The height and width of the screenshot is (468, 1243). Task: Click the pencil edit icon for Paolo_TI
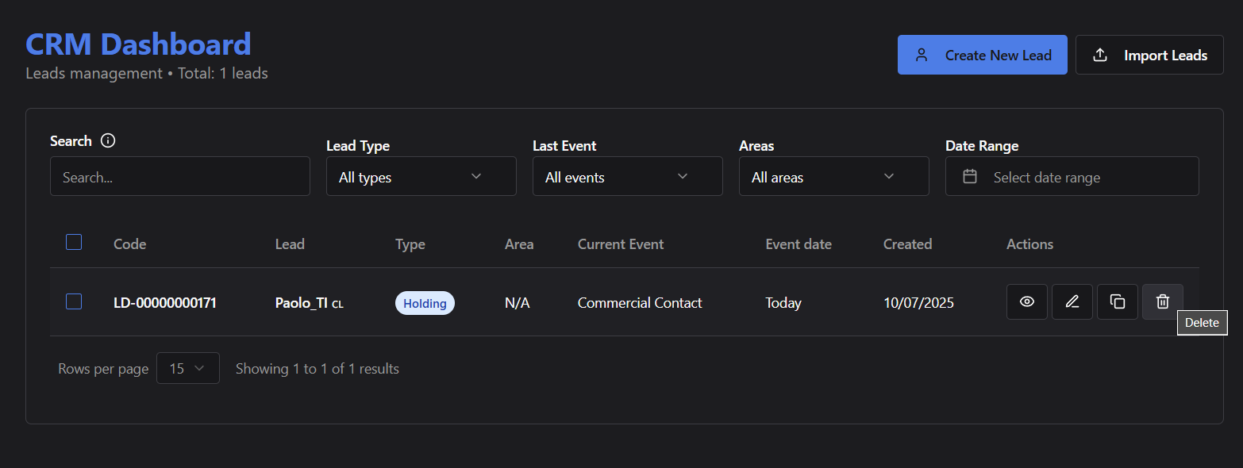pos(1072,302)
